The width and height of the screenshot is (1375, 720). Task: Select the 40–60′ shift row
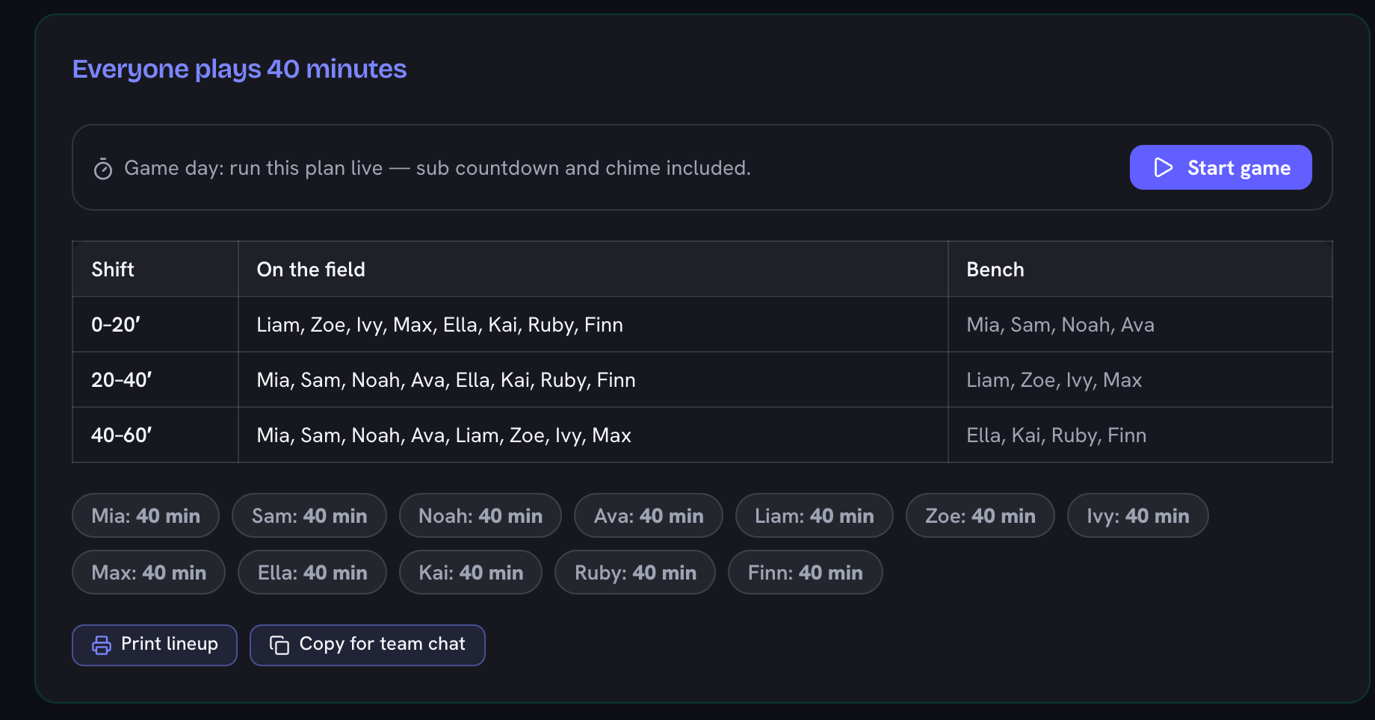coord(702,435)
